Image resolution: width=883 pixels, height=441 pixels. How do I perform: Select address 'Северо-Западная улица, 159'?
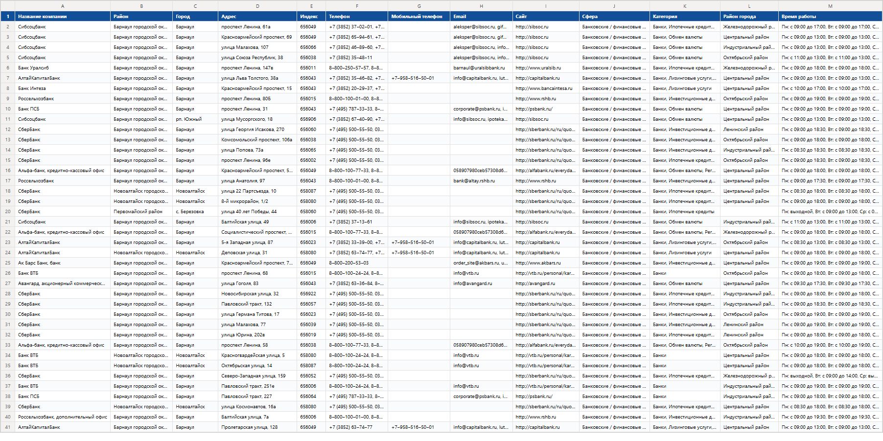(x=257, y=375)
